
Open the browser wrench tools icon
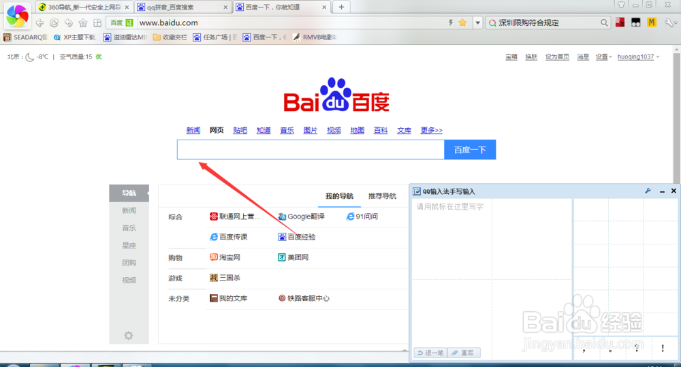pyautogui.click(x=671, y=22)
